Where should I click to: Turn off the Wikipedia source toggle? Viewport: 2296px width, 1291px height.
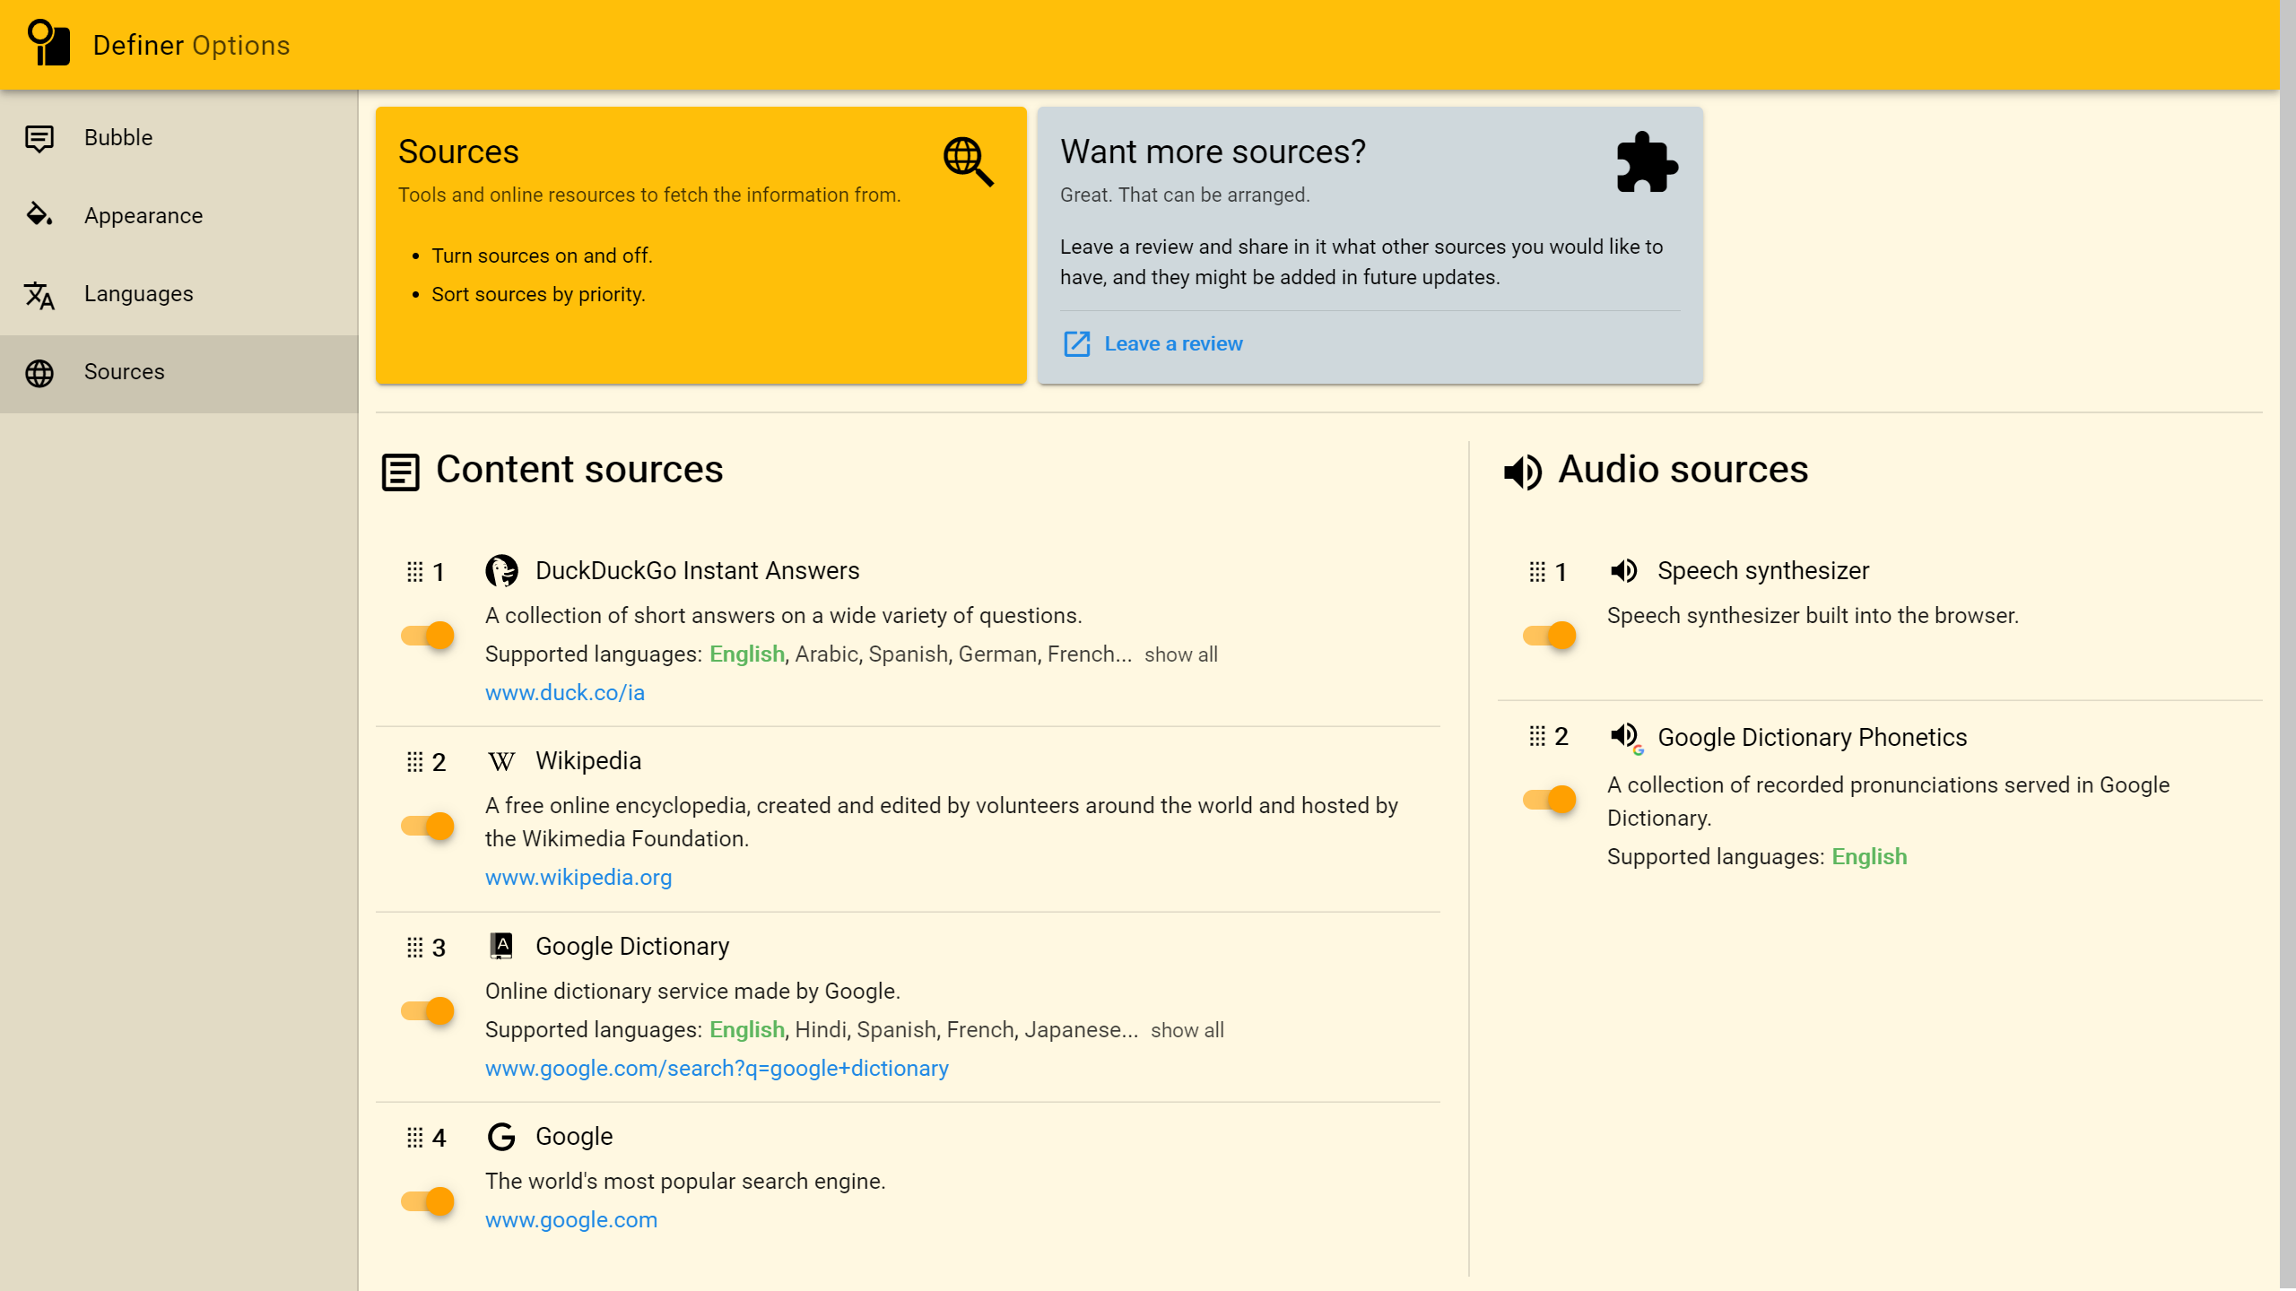pyautogui.click(x=428, y=826)
